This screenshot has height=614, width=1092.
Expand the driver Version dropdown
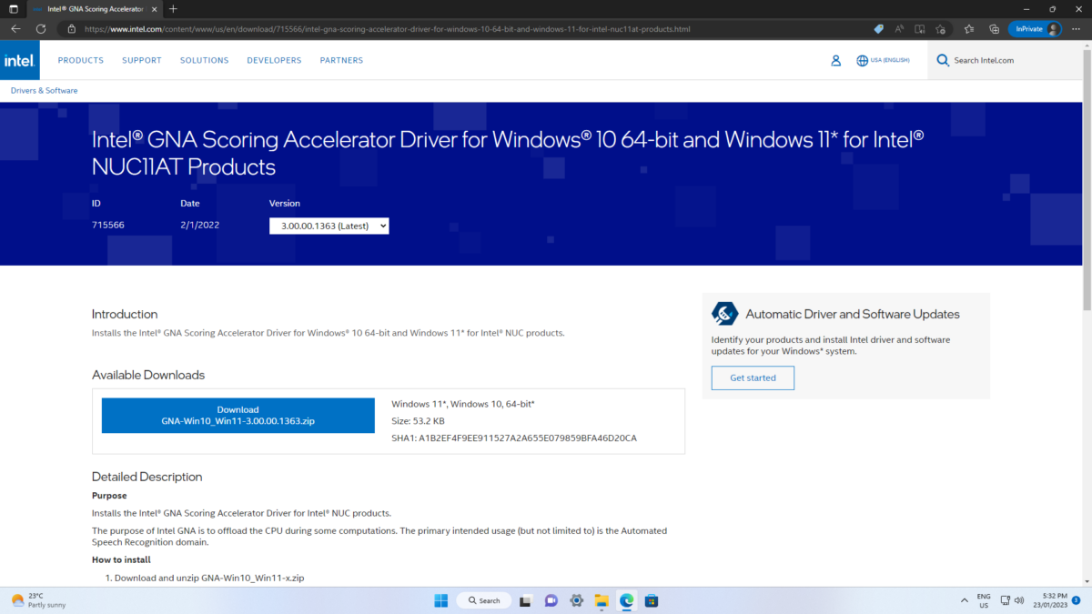tap(329, 226)
